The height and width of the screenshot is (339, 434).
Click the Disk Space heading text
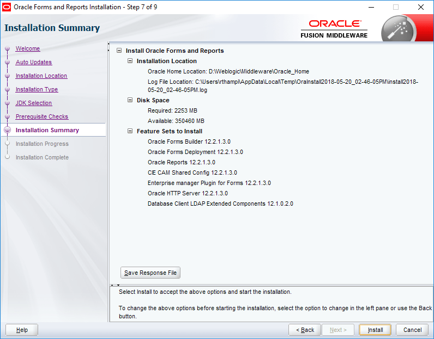(x=153, y=100)
